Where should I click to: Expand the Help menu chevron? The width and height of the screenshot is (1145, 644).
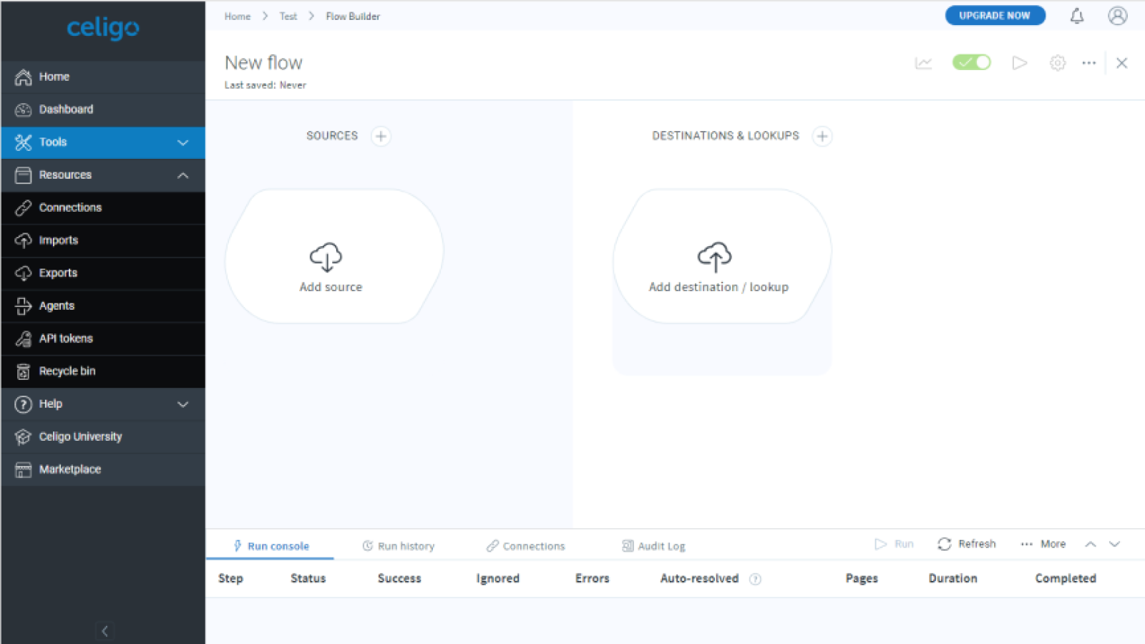tap(183, 404)
